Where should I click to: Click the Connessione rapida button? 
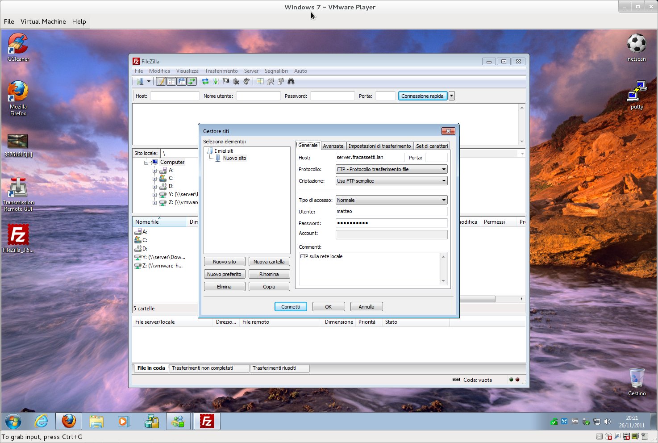422,96
